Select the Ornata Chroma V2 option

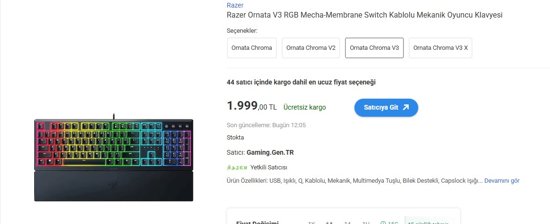[x=311, y=48]
